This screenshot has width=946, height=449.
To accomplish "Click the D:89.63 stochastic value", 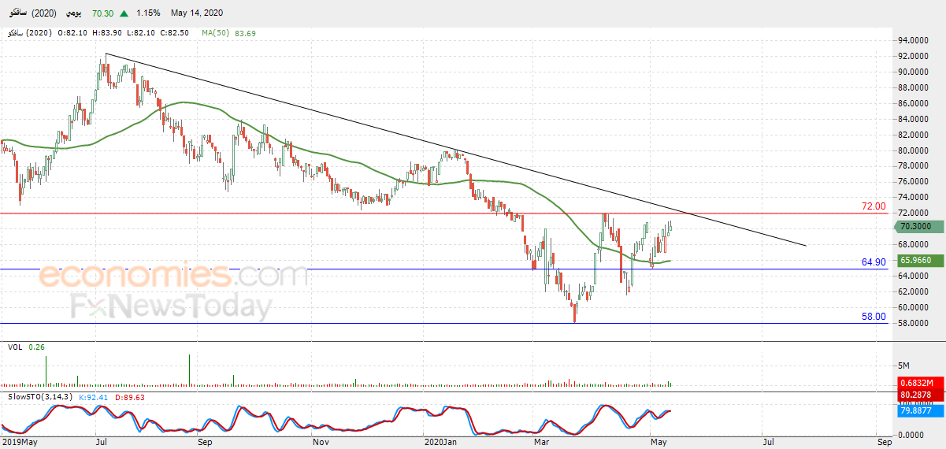I will (131, 396).
